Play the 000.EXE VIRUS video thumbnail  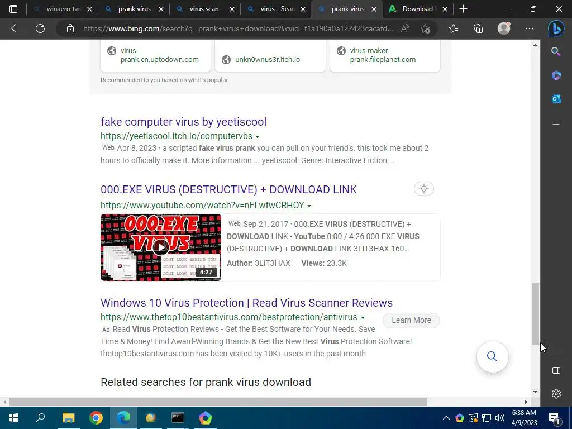[161, 247]
